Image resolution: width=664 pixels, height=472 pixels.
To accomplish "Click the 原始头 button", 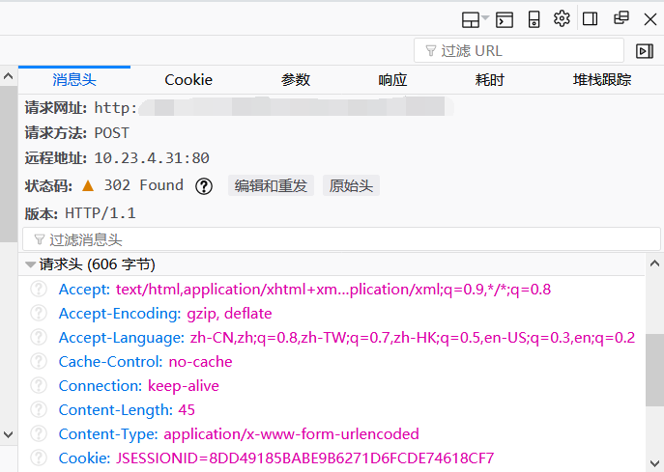I will 351,186.
